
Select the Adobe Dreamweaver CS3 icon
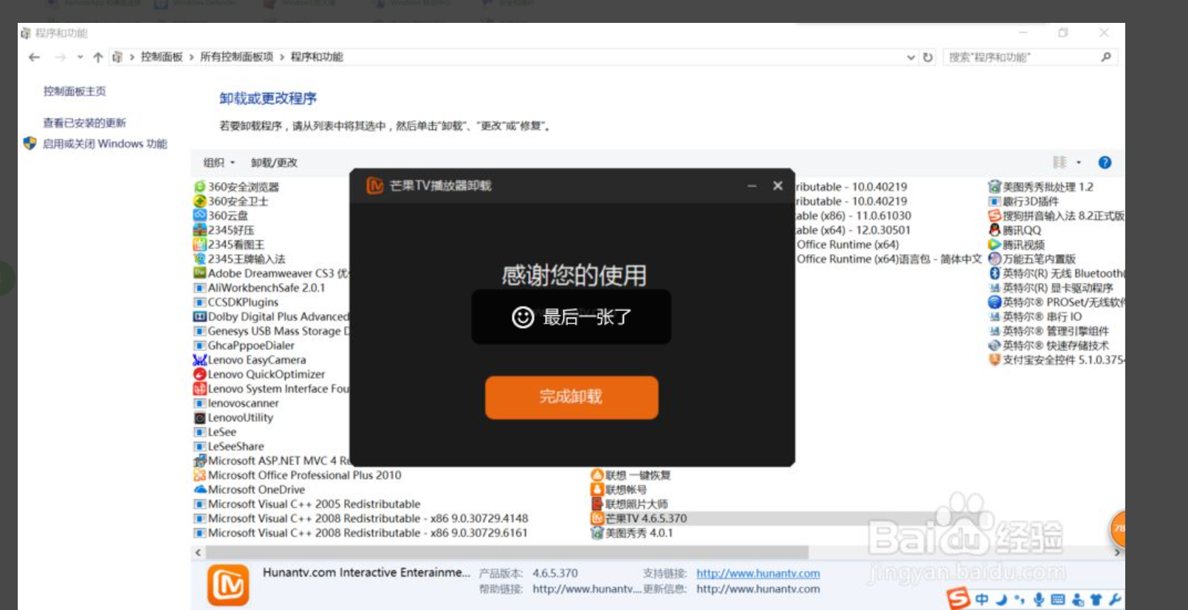pos(199,273)
